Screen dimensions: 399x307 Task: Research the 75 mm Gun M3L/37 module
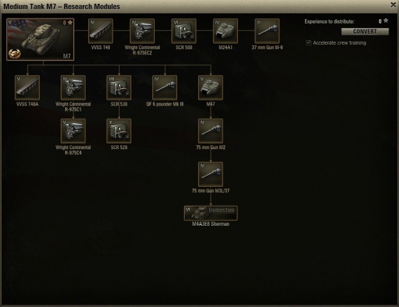click(210, 174)
